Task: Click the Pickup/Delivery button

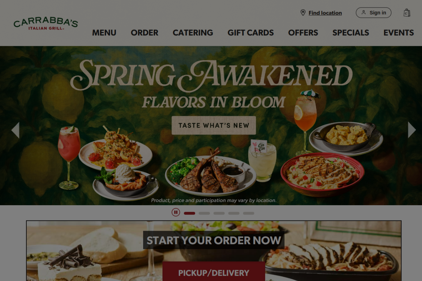Action: pos(214,271)
